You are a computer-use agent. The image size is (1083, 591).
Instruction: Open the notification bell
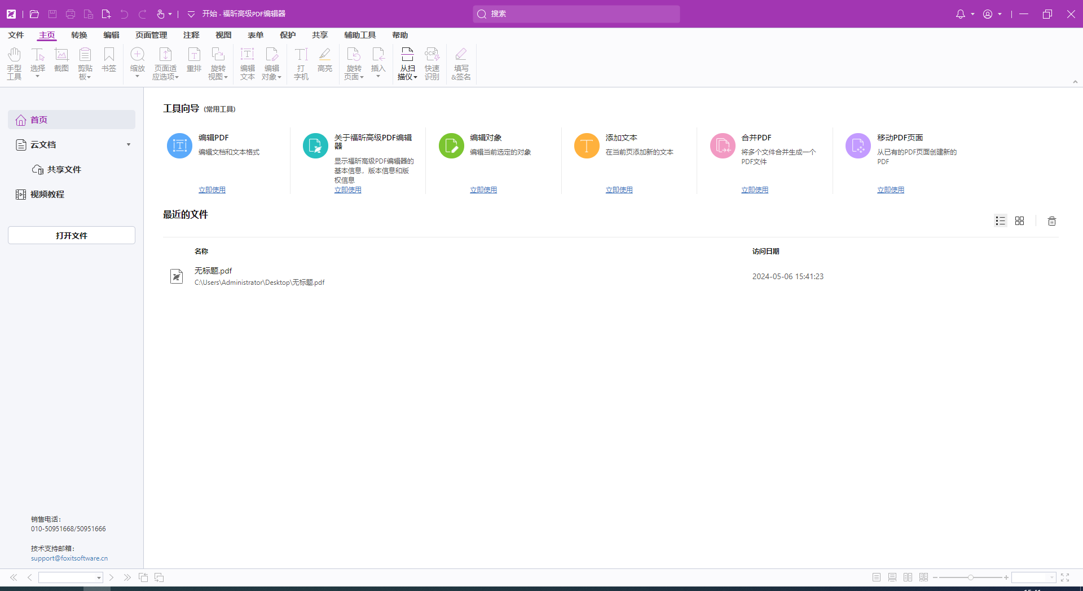pos(961,14)
